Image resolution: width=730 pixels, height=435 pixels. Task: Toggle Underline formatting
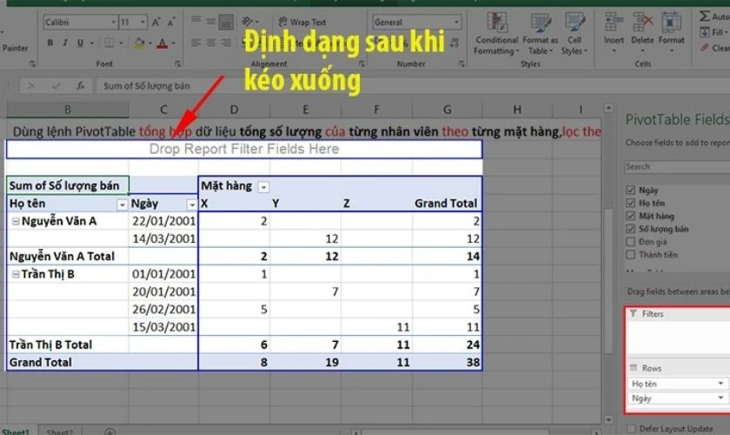pyautogui.click(x=80, y=43)
